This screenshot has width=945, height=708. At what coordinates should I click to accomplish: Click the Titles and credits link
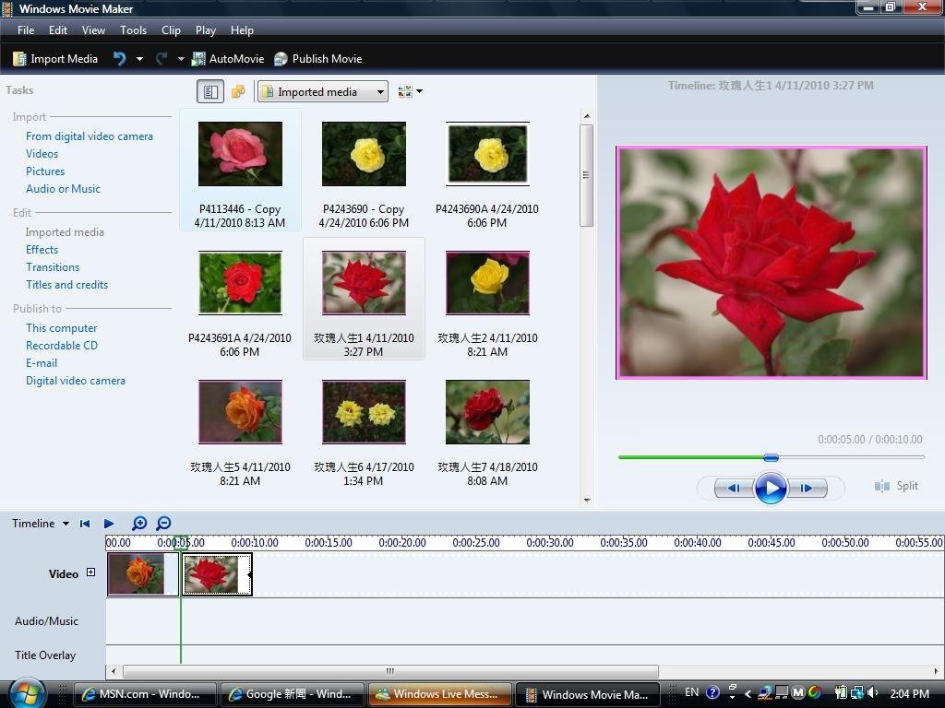click(x=66, y=285)
